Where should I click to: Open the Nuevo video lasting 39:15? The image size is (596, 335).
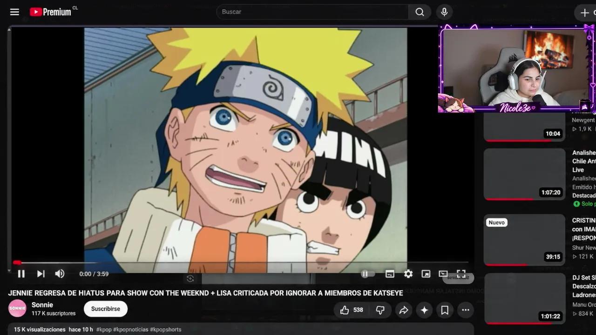tap(524, 240)
